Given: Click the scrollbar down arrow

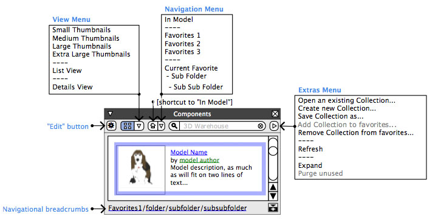Looking at the screenshot, I should [273, 196].
